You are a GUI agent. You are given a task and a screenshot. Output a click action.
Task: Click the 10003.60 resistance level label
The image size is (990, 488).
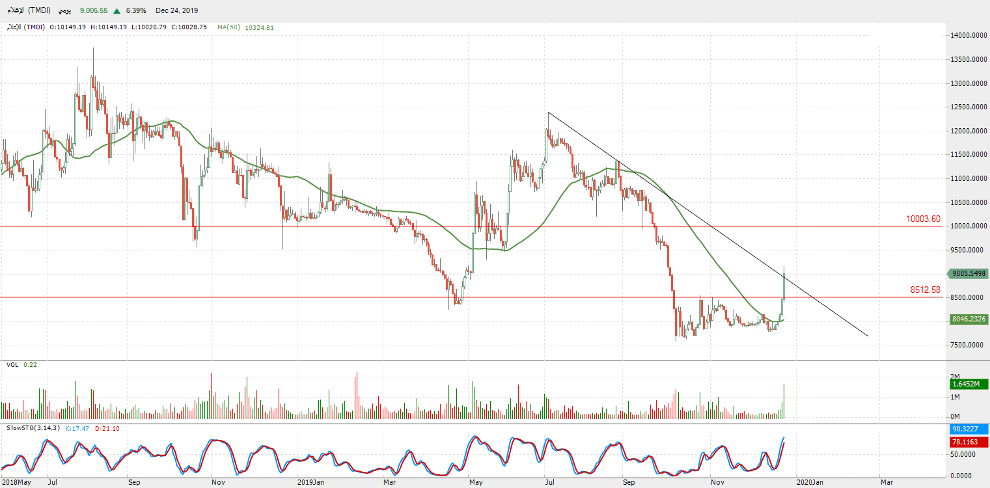[x=923, y=219]
